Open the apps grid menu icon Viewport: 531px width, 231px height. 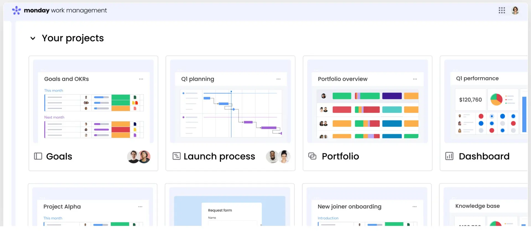point(502,10)
